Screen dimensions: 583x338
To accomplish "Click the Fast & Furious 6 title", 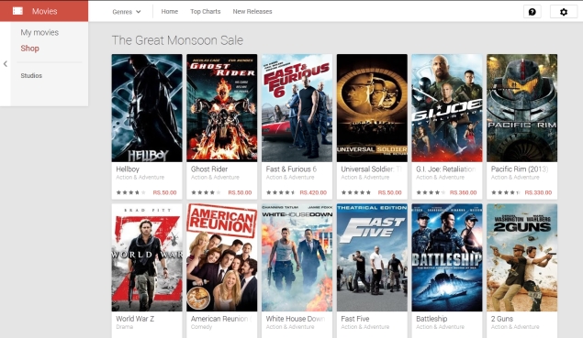I will point(291,169).
